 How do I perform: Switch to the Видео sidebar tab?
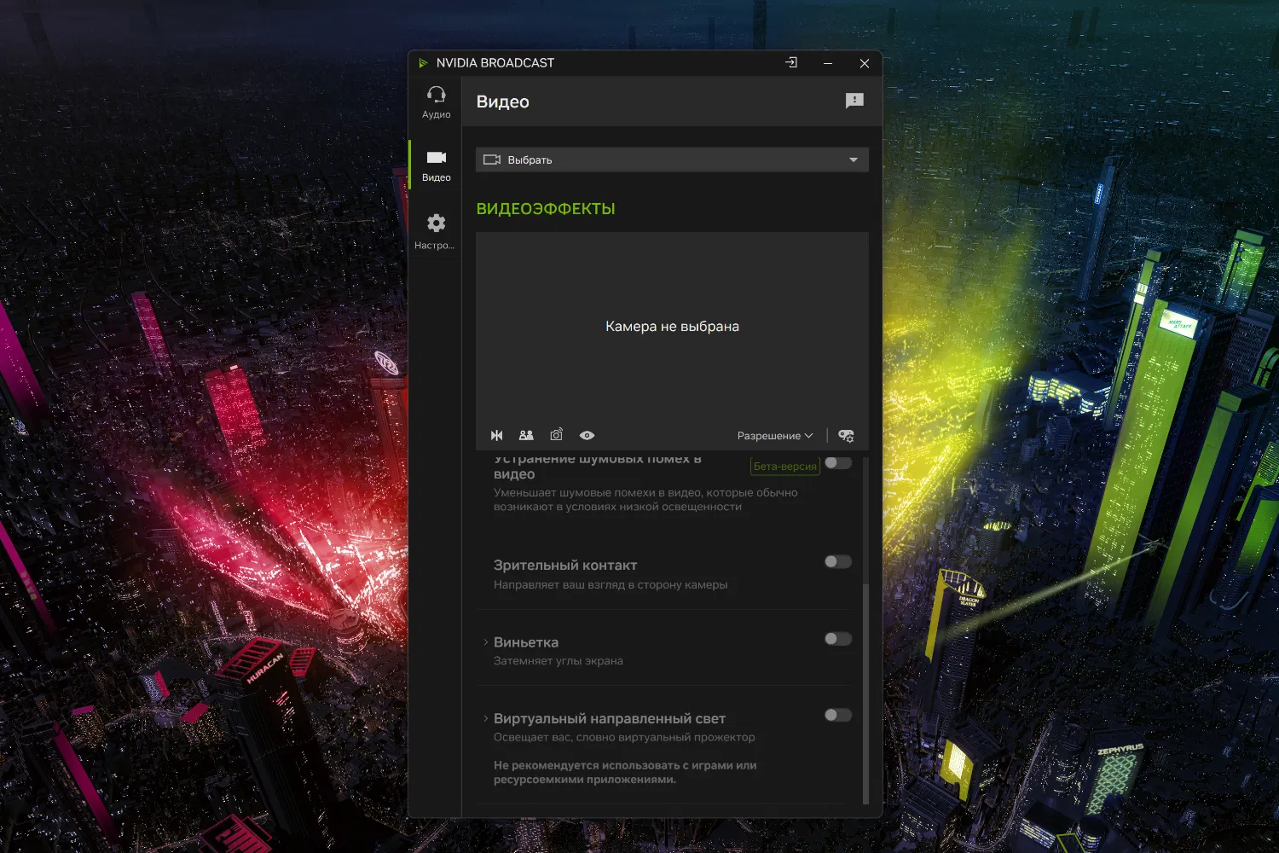click(436, 165)
